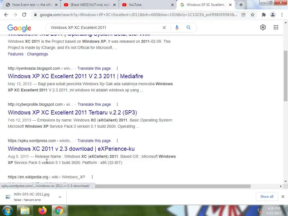Share this page via the share icon
The width and height of the screenshot is (288, 216).
244,15
